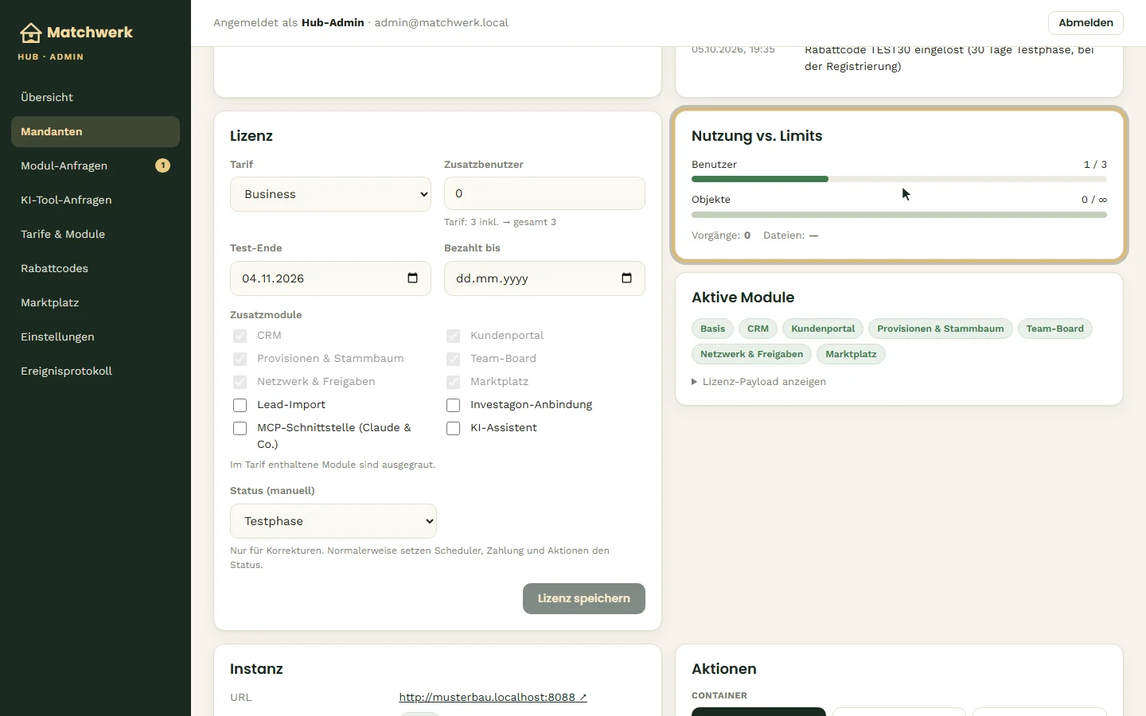
Task: Open Status (manuell) dropdown showing Testphase
Action: pos(333,521)
